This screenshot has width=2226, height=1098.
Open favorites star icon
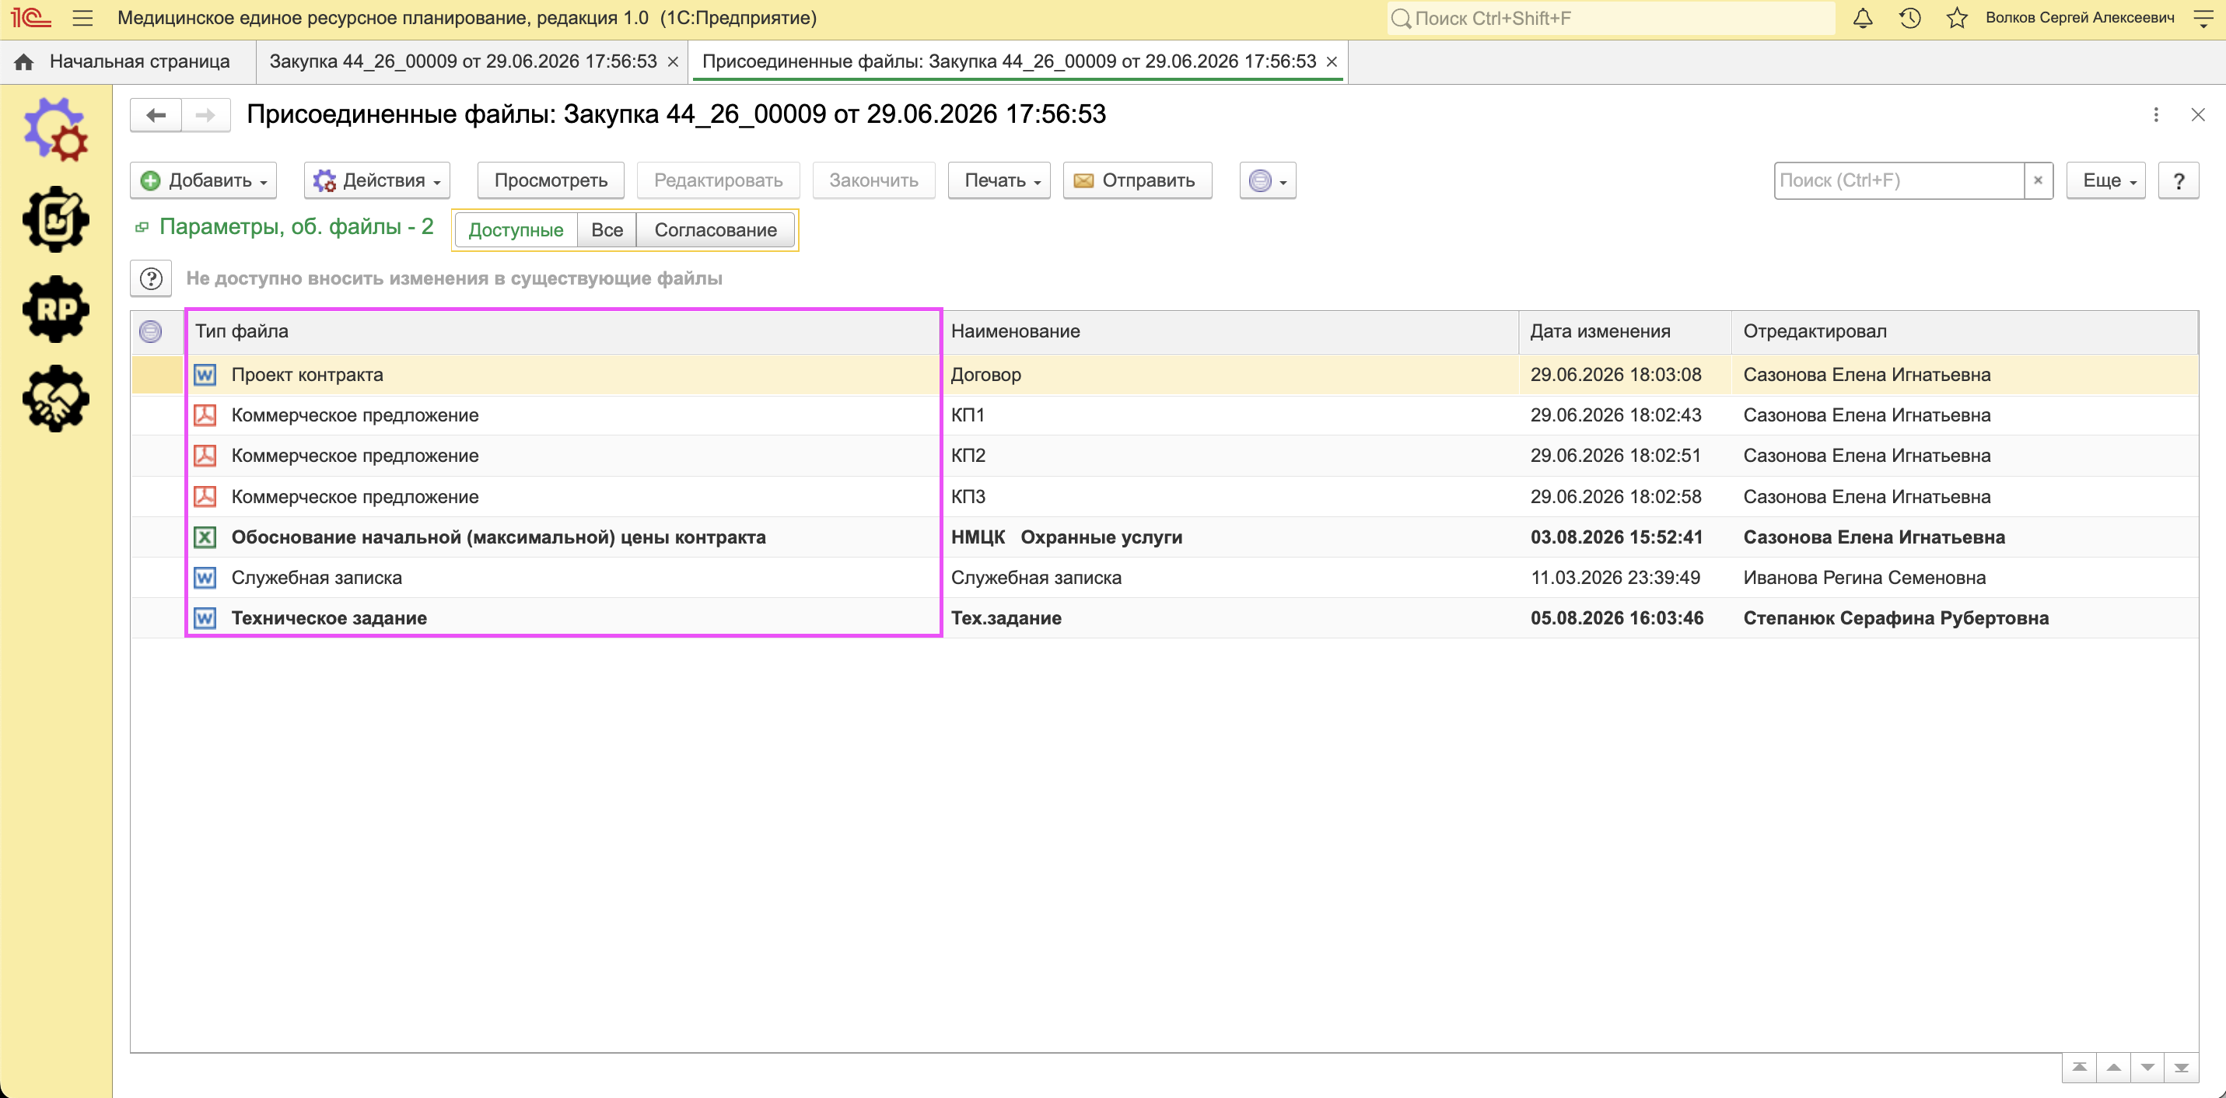tap(1957, 18)
